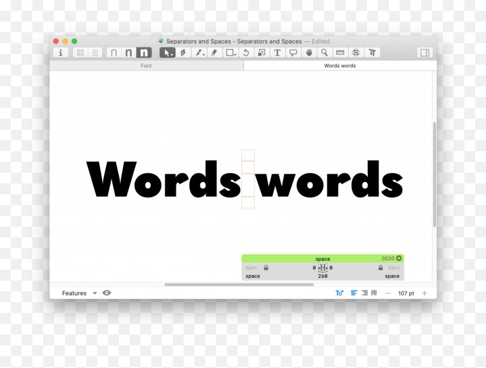Click the vertical scrollbar thumb
The width and height of the screenshot is (486, 368).
[435, 175]
